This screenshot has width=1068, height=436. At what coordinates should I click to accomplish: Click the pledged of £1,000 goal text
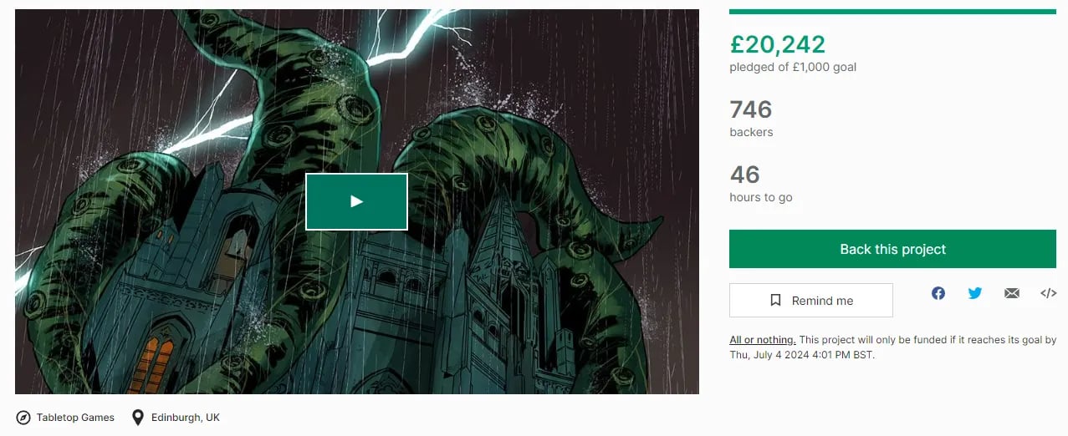(x=793, y=67)
